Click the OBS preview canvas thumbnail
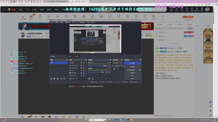The width and height of the screenshot is (218, 122). [95, 39]
